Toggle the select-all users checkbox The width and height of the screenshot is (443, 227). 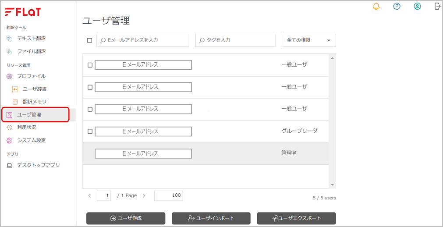click(89, 40)
